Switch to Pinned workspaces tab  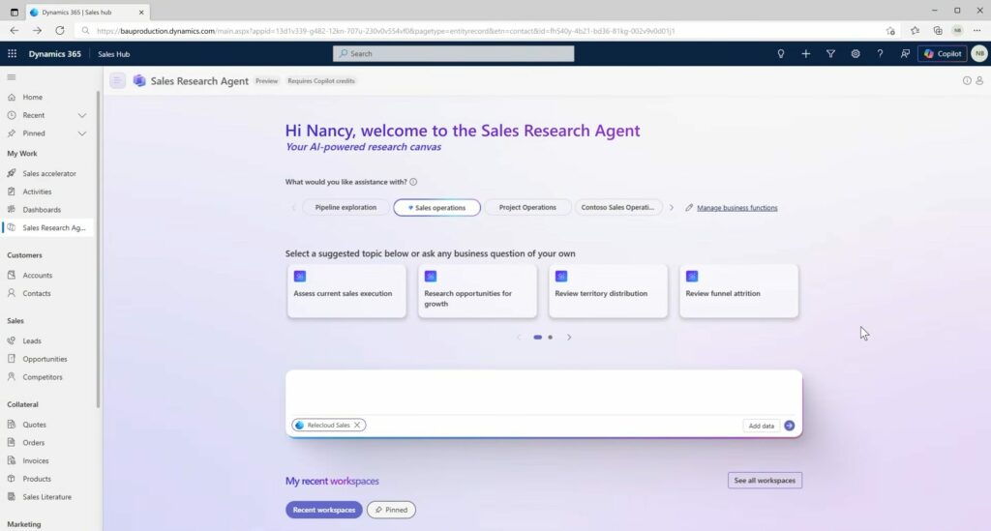[391, 510]
